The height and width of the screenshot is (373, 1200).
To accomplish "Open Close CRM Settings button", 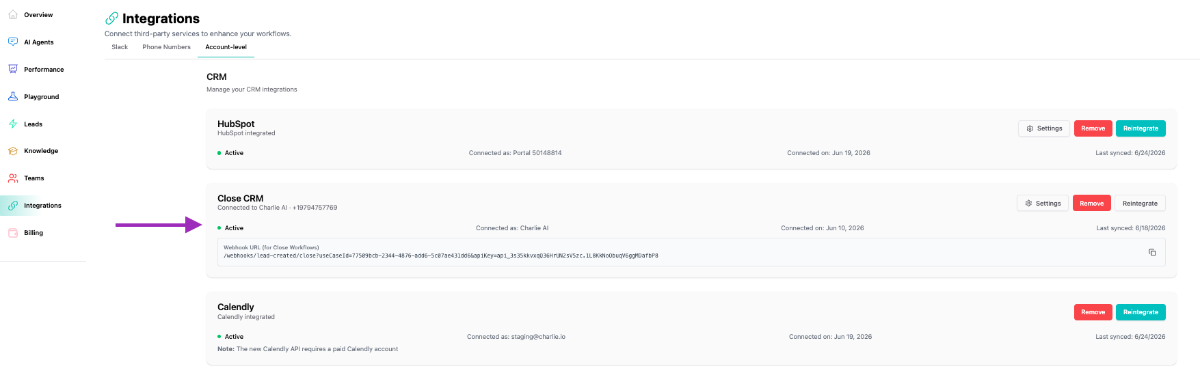I will click(1043, 204).
